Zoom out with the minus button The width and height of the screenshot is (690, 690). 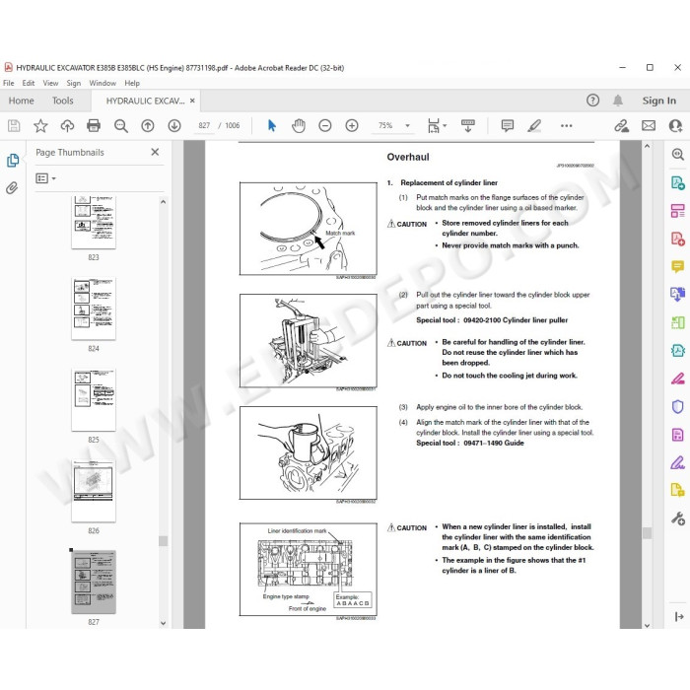point(325,126)
